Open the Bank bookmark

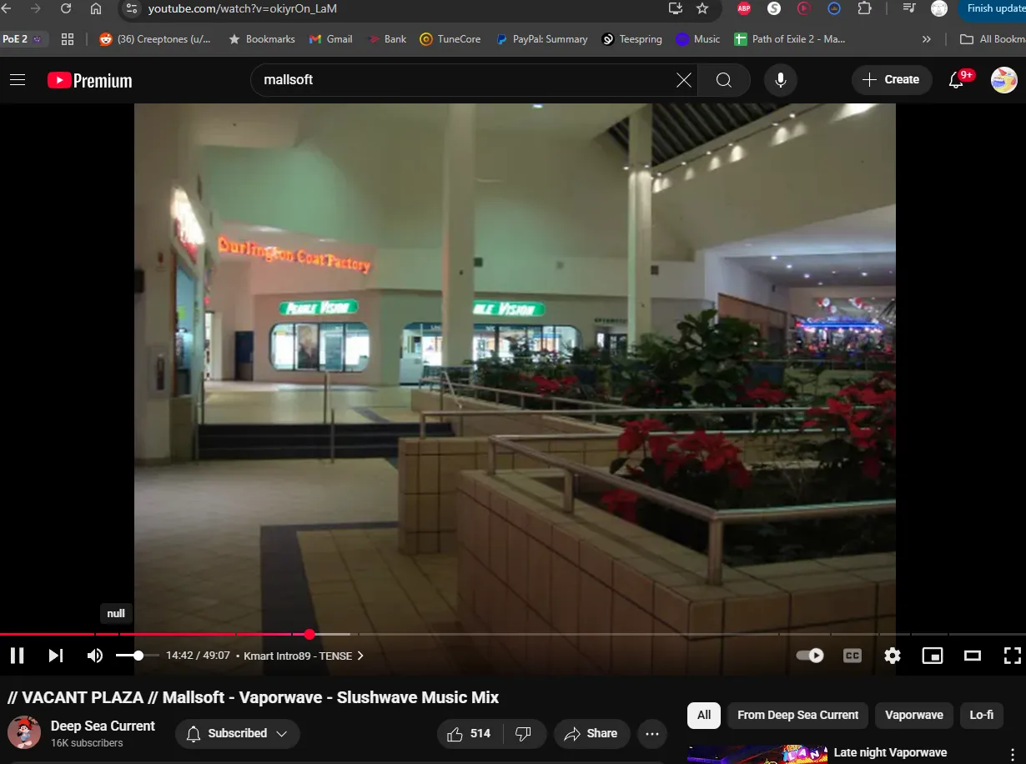(x=387, y=39)
